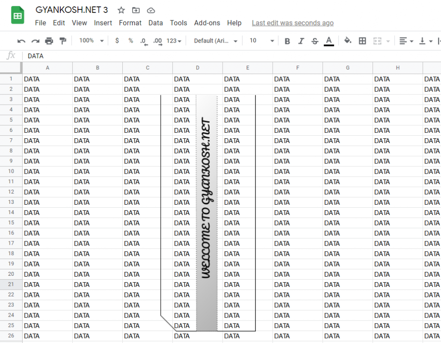
Task: Click the Print icon
Action: (x=49, y=41)
